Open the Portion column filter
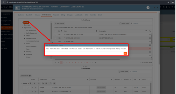The height and width of the screenshot is (94, 176). click(131, 79)
